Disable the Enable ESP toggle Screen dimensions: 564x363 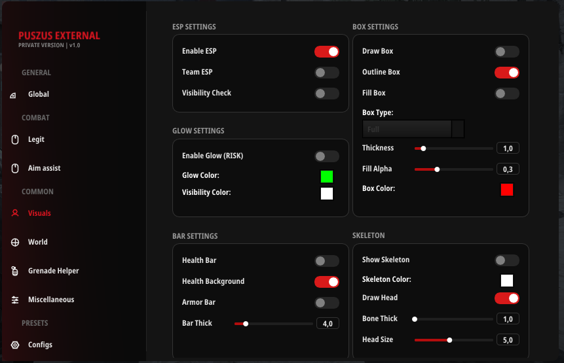327,52
